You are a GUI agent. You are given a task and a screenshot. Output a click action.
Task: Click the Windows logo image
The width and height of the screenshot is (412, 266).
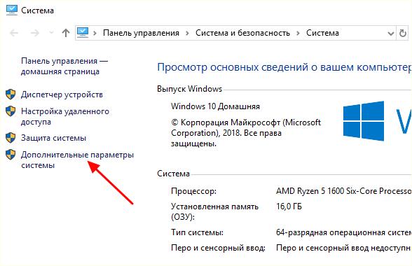364,121
